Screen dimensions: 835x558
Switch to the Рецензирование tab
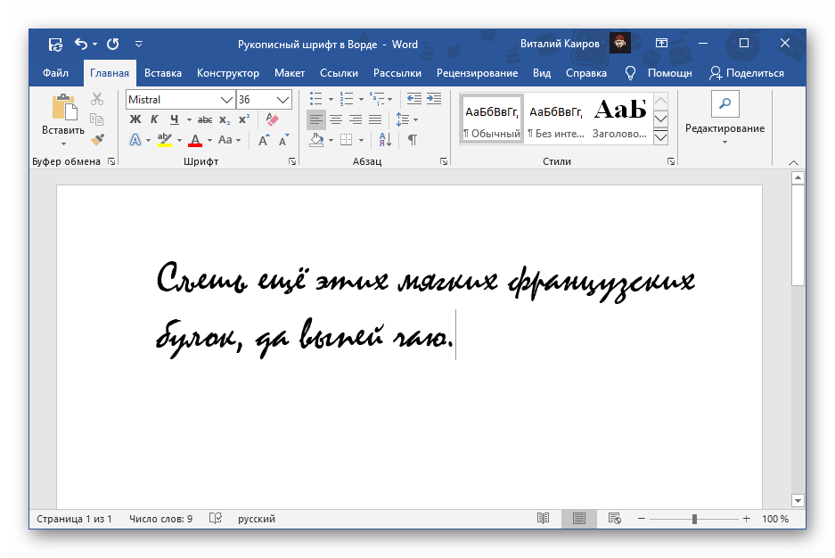pyautogui.click(x=477, y=73)
